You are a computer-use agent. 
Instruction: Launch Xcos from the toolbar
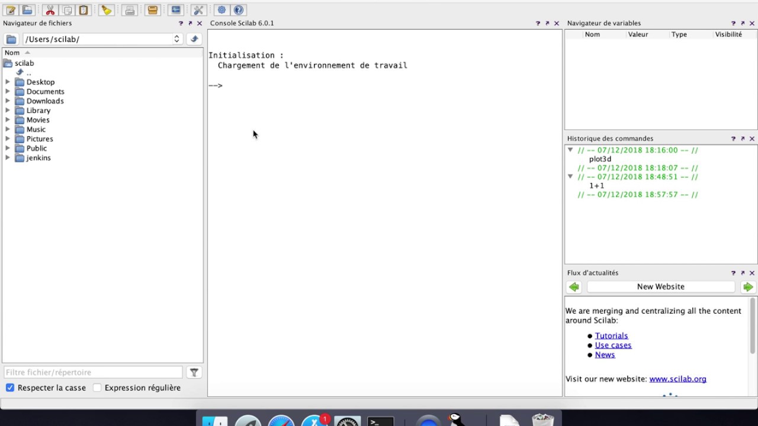tap(175, 10)
